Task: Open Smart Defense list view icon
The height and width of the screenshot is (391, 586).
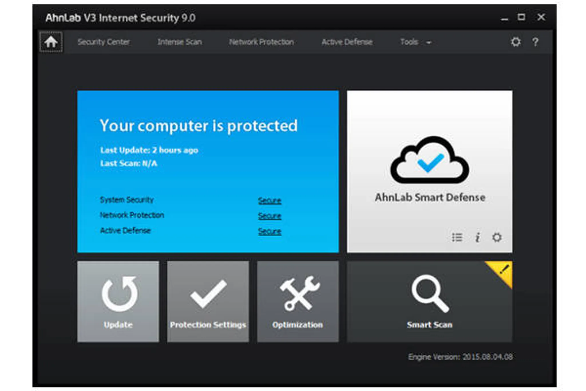Action: pos(457,237)
